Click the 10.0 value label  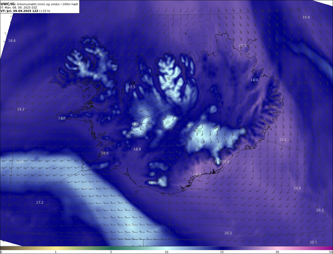pyautogui.click(x=135, y=124)
